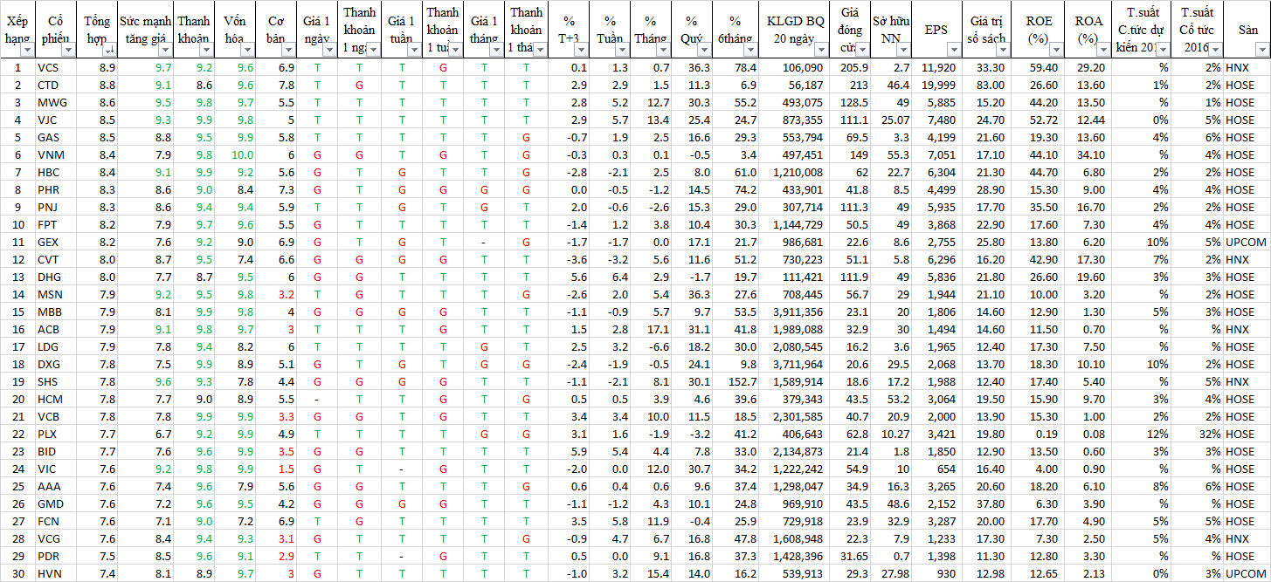Select the GEX stock ticker cell
This screenshot has height=582, width=1271.
pyautogui.click(x=57, y=242)
